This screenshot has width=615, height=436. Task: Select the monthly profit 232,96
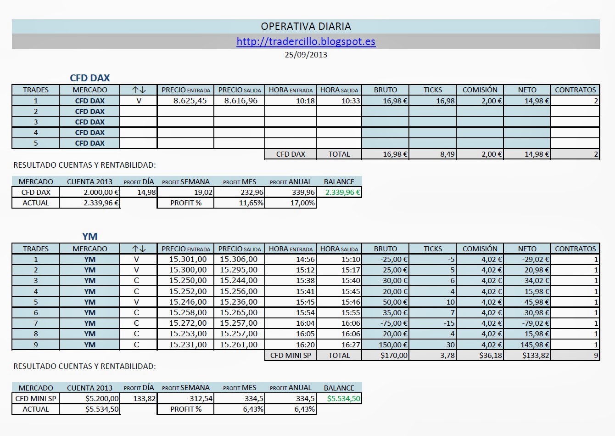click(252, 192)
